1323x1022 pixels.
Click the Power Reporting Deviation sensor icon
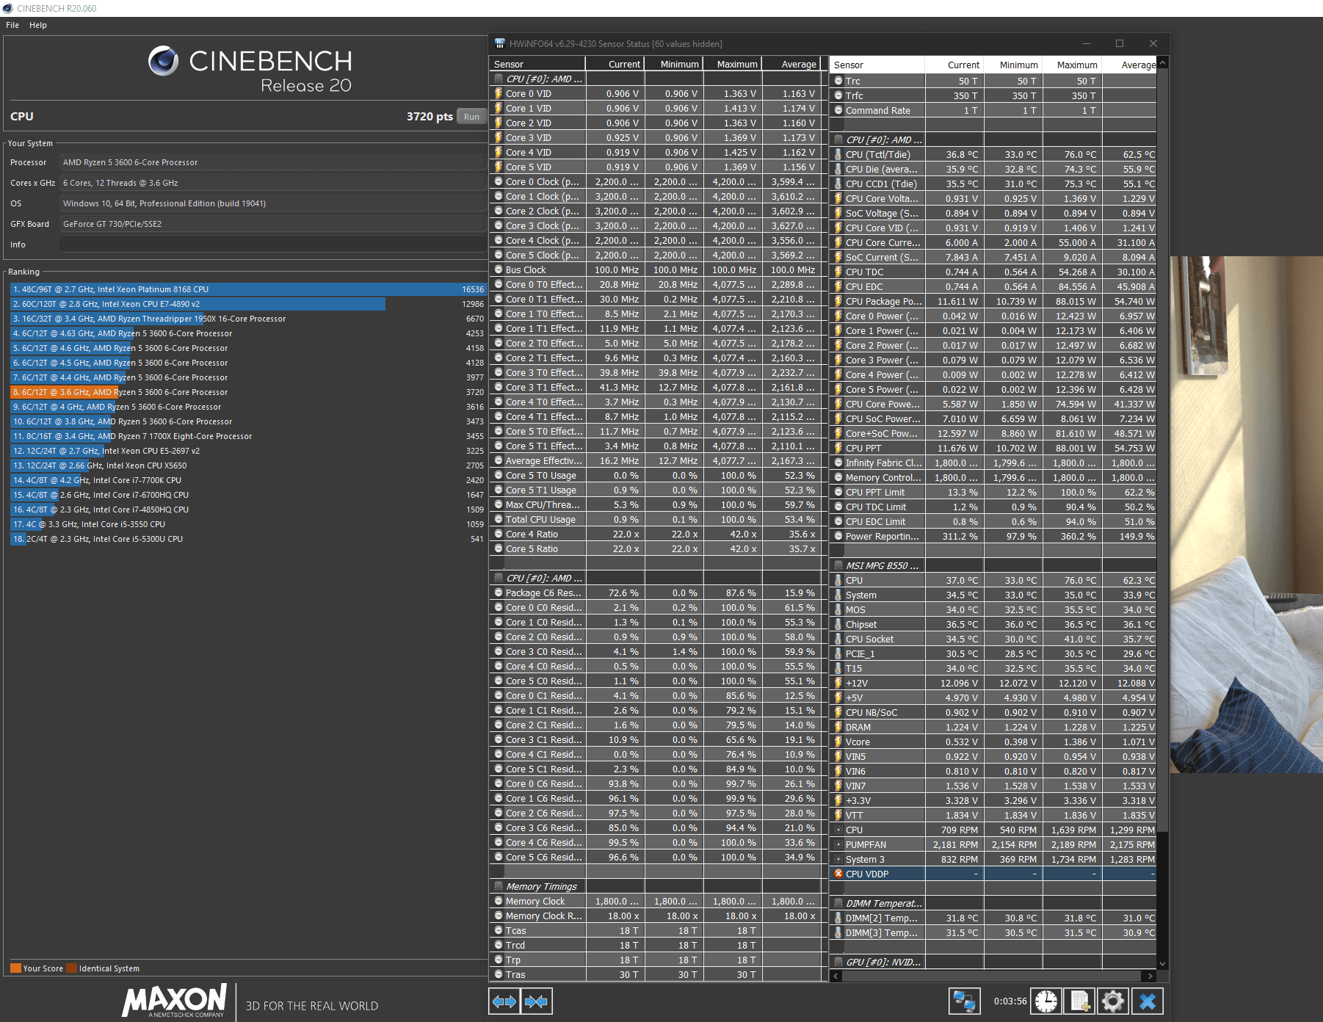point(838,537)
